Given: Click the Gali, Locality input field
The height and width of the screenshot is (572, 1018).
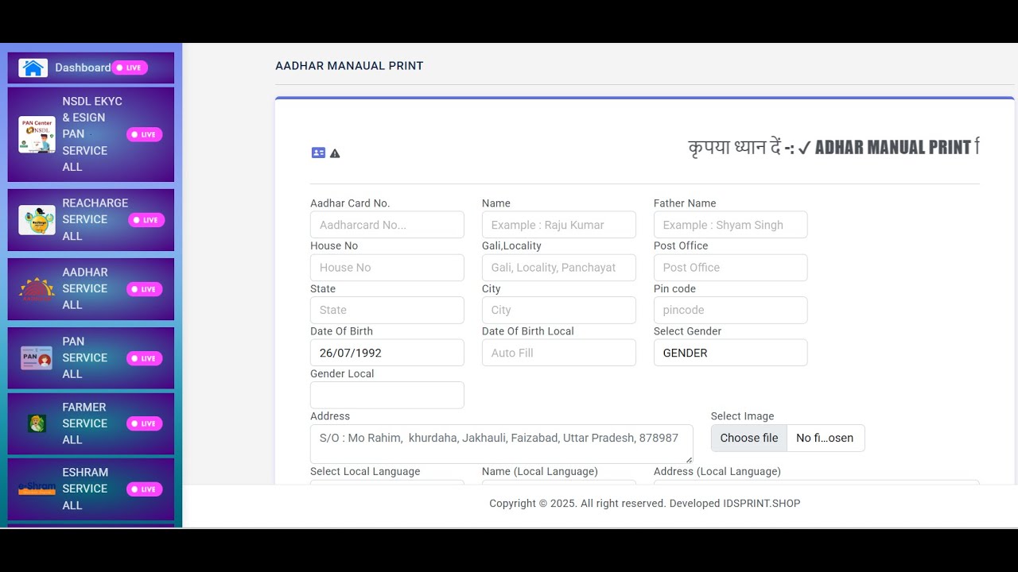Looking at the screenshot, I should [x=559, y=268].
